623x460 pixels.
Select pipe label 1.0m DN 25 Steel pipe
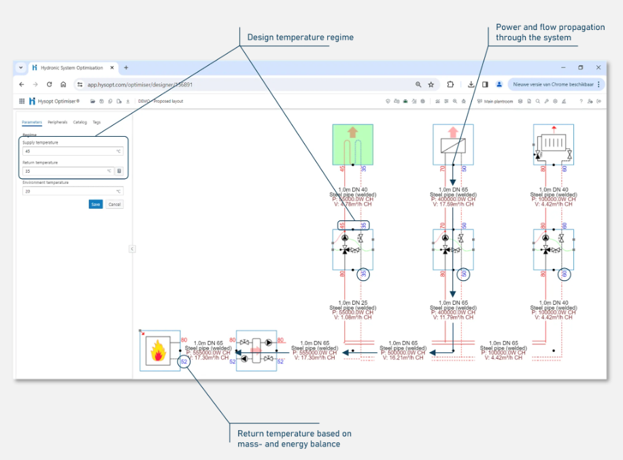(x=353, y=306)
